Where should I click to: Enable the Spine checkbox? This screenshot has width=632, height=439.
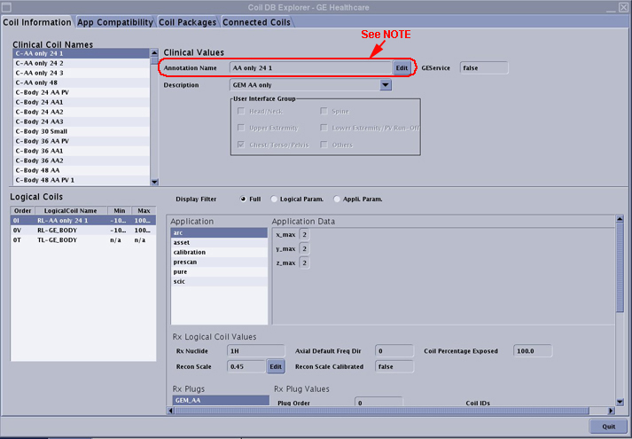[x=324, y=112]
